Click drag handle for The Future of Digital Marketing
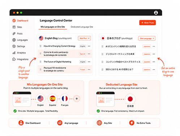 coord(40,62)
